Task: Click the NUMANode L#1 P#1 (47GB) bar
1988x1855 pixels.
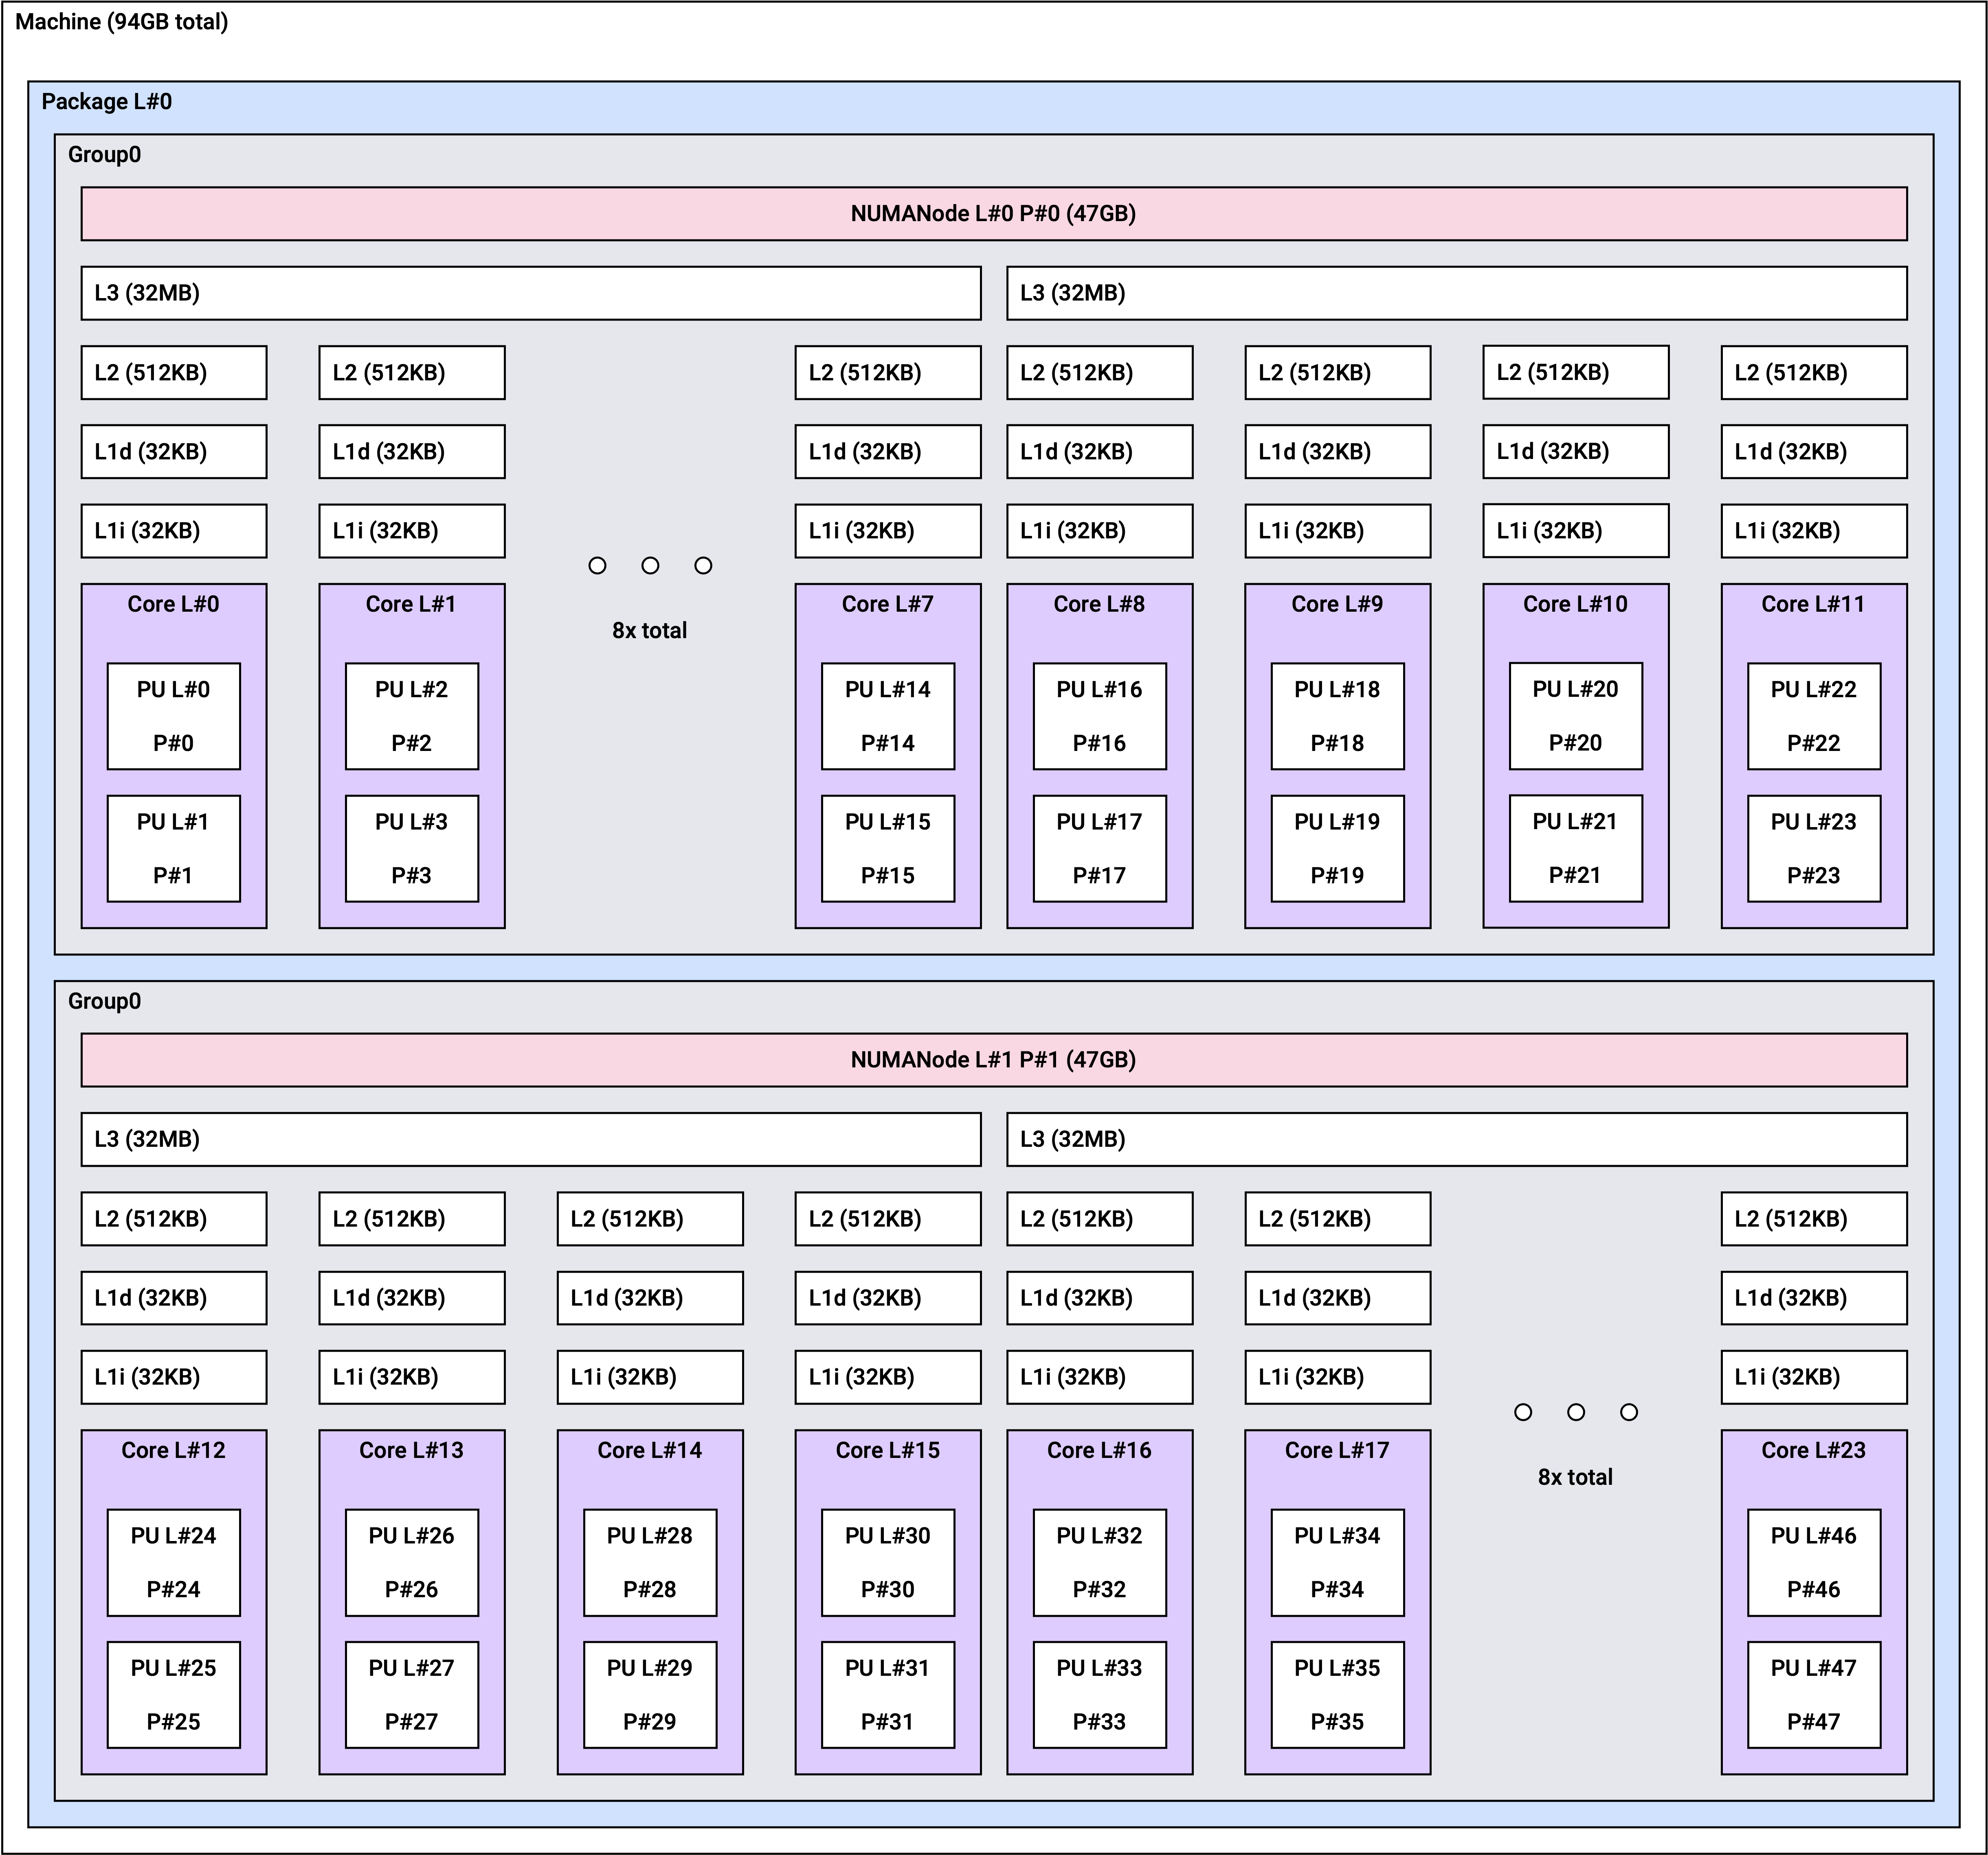Action: pyautogui.click(x=994, y=1060)
